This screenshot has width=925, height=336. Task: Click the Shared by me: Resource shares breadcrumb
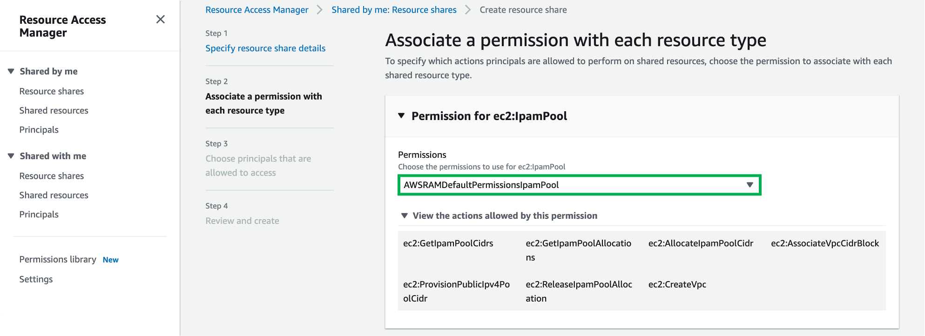pos(394,10)
